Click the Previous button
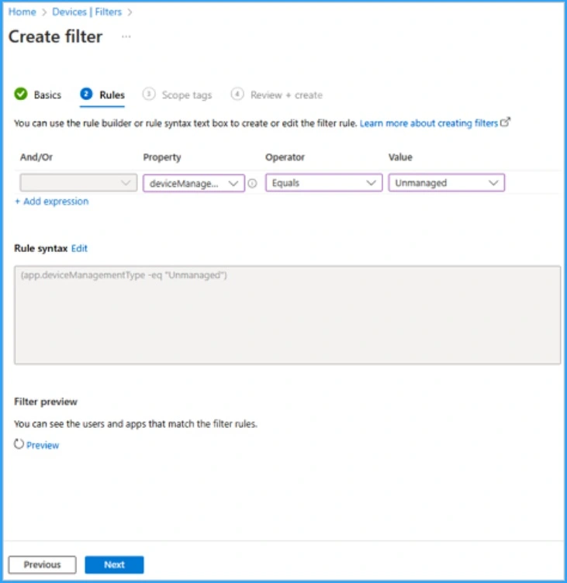 pos(43,564)
